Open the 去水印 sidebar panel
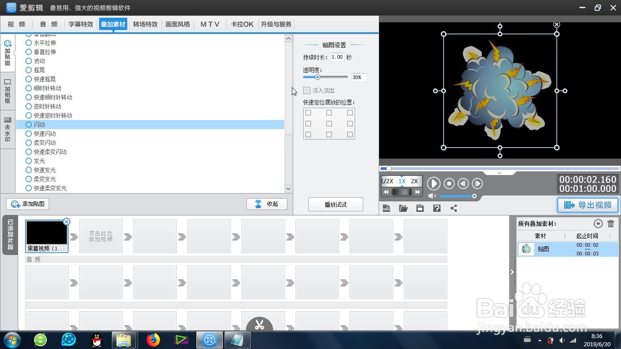 click(7, 130)
